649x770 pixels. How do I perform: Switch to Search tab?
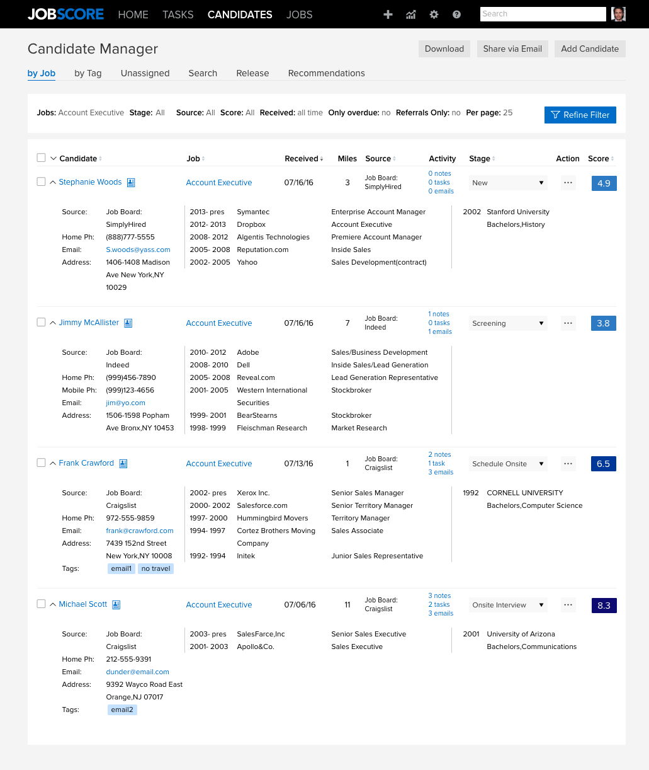pyautogui.click(x=203, y=73)
